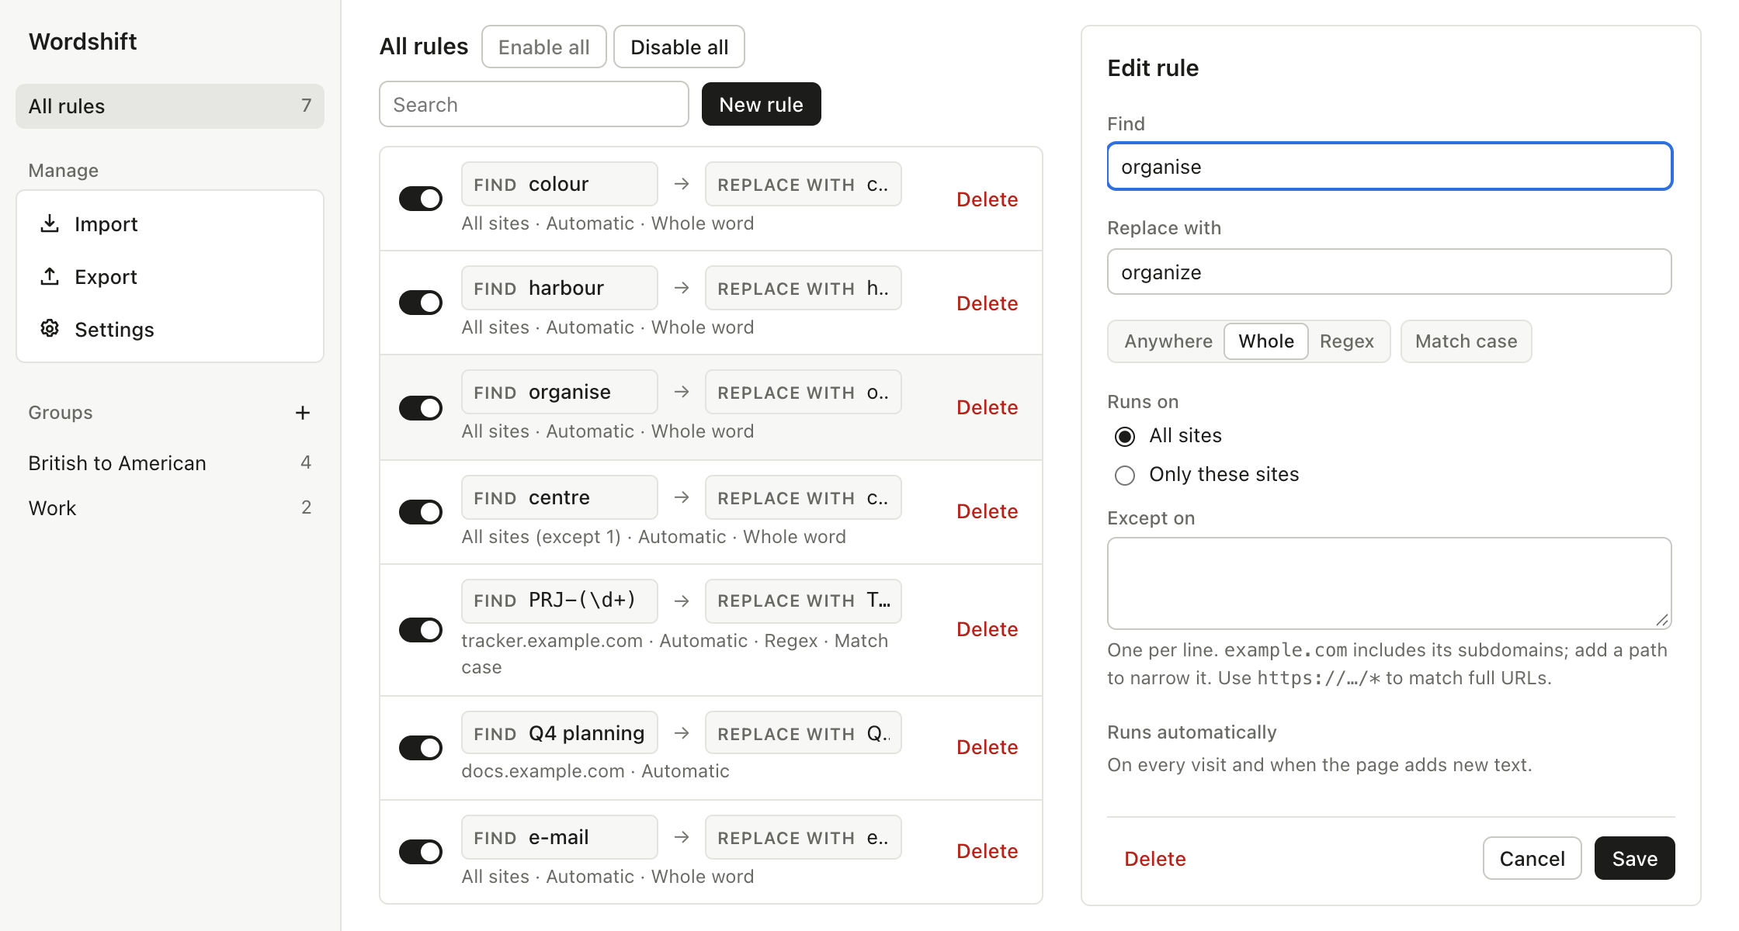Delete the Q4 planning rule
Image resolution: width=1739 pixels, height=931 pixels.
point(987,747)
